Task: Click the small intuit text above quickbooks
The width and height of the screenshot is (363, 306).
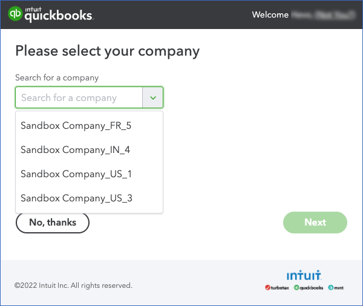Action: [x=33, y=9]
